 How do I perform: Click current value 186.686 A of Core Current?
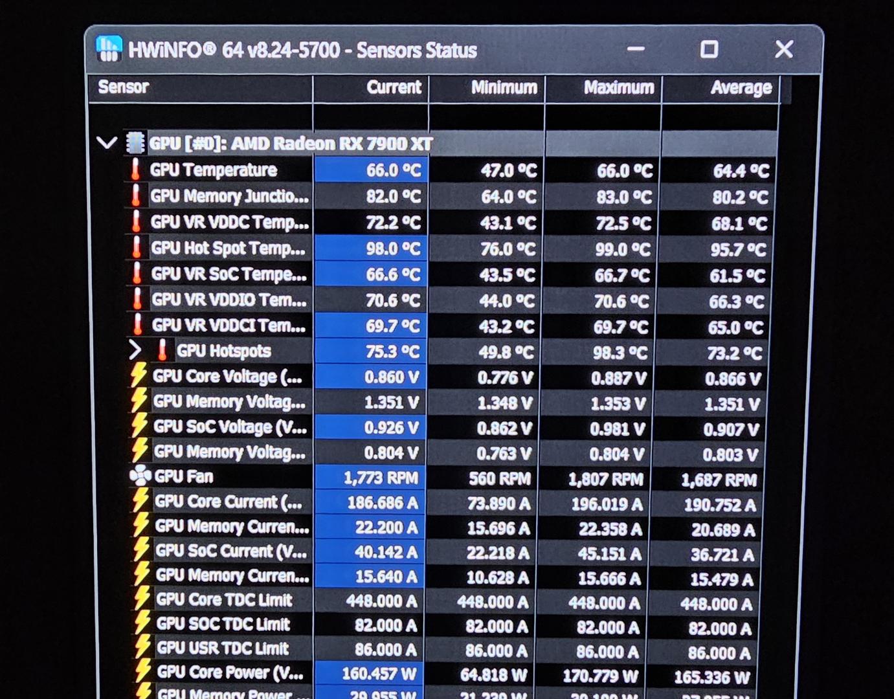point(383,502)
